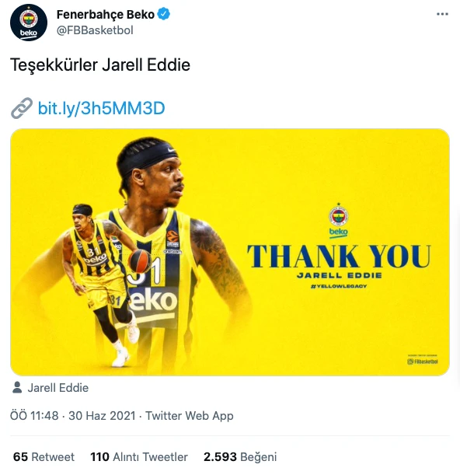This screenshot has height=475, width=460.
Task: Open the bit.ly/3h5MM3D link
Action: coord(102,108)
